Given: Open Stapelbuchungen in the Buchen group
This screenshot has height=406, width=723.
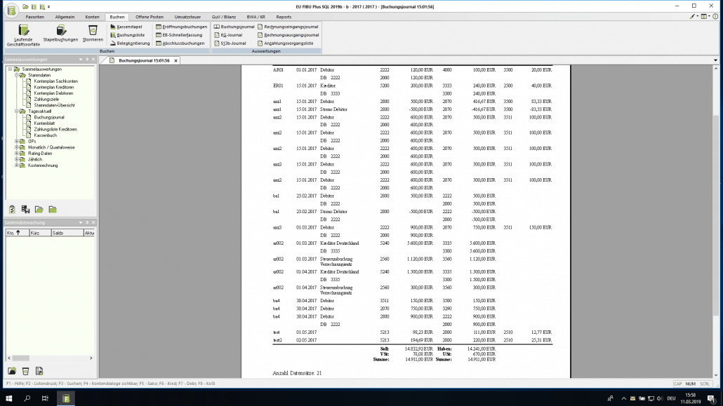Looking at the screenshot, I should pos(60,34).
